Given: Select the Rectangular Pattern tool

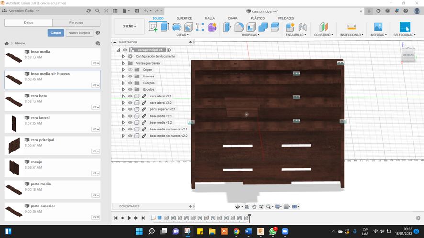Looking at the screenshot, I should tap(200, 27).
